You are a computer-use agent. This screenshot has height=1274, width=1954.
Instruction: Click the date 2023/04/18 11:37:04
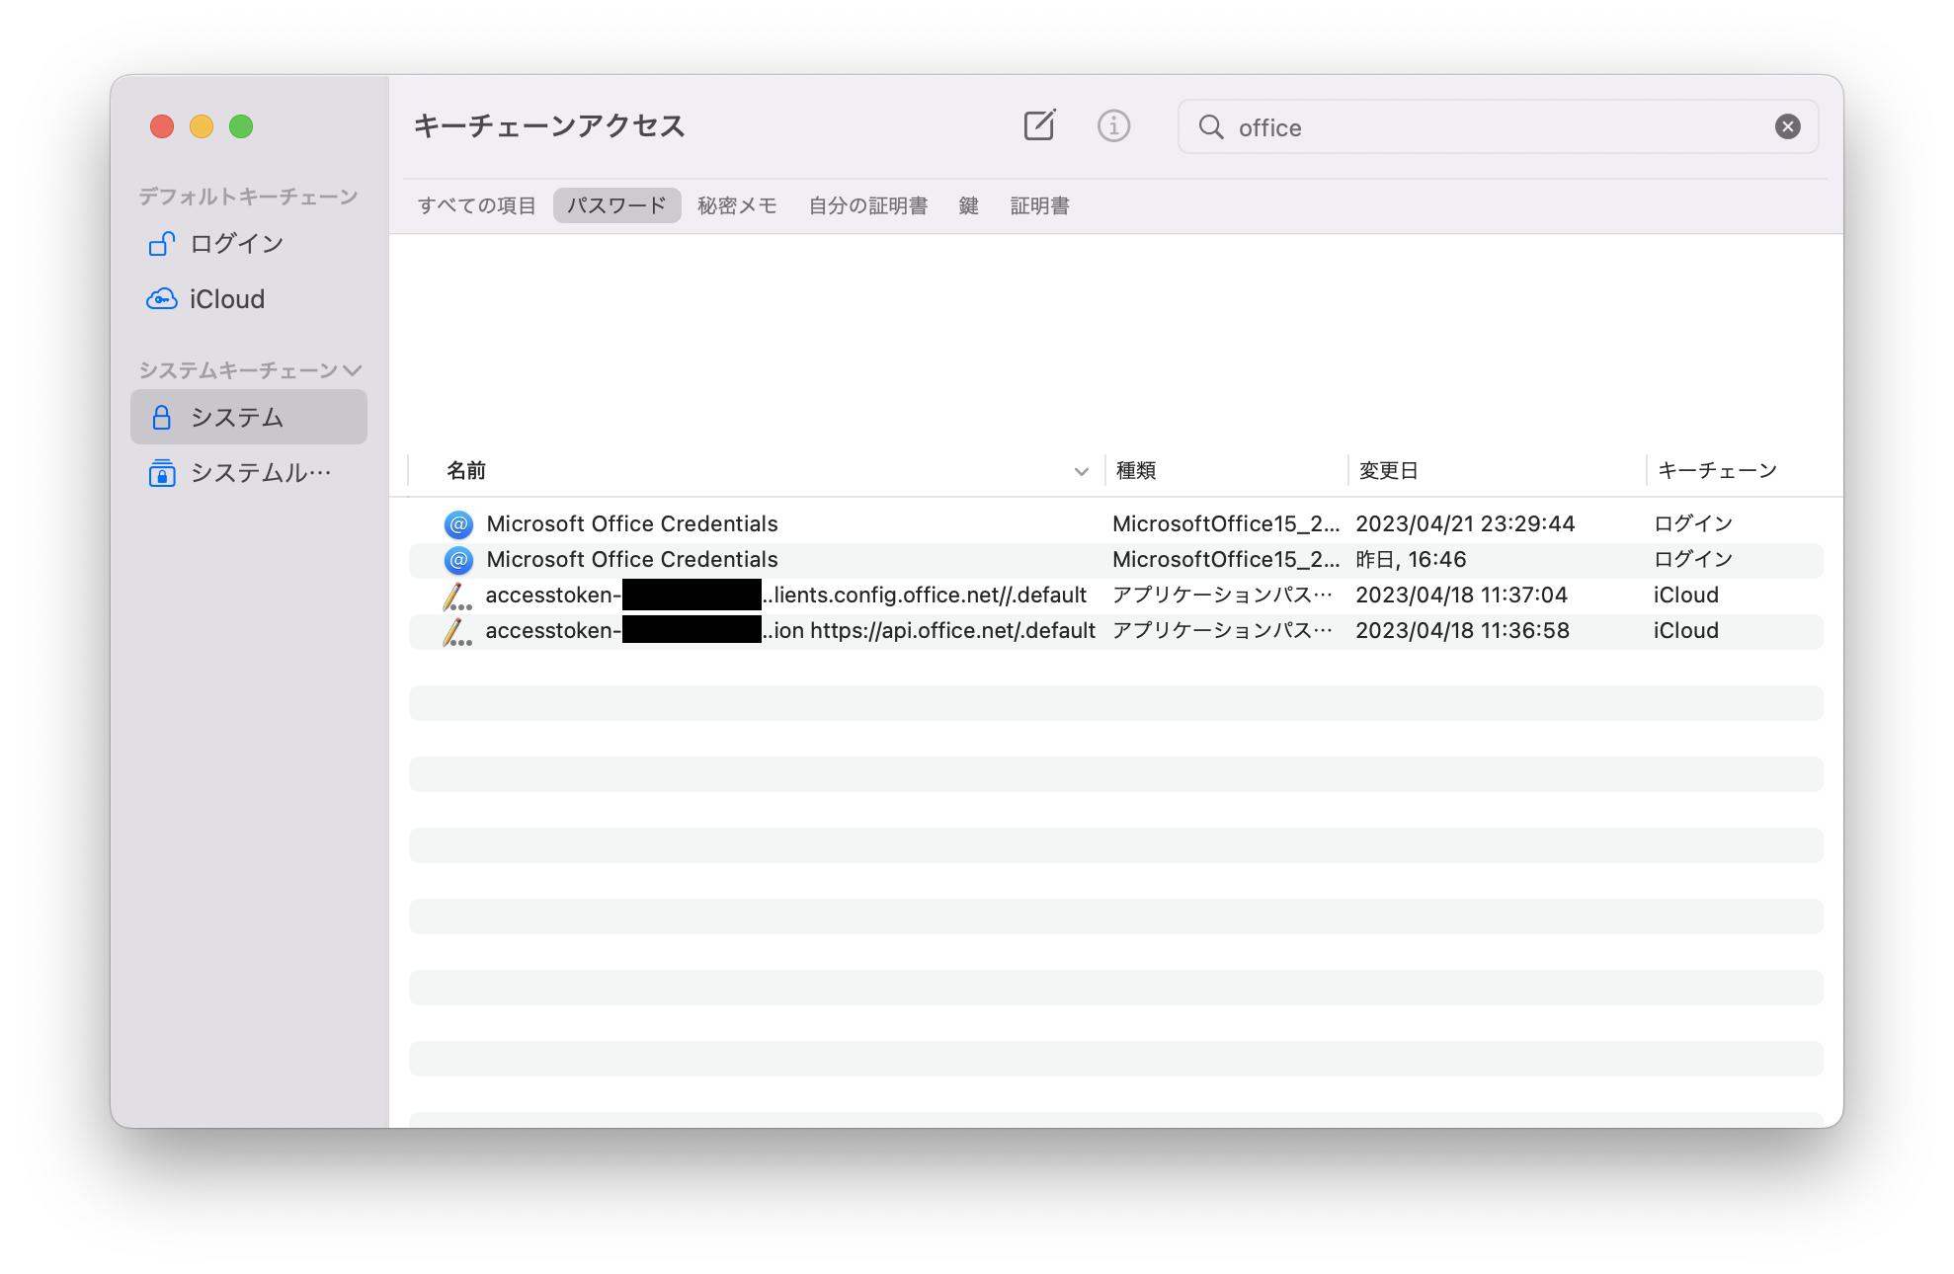[x=1461, y=596]
